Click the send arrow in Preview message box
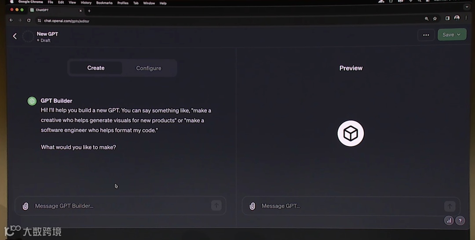The width and height of the screenshot is (475, 240). 450,207
